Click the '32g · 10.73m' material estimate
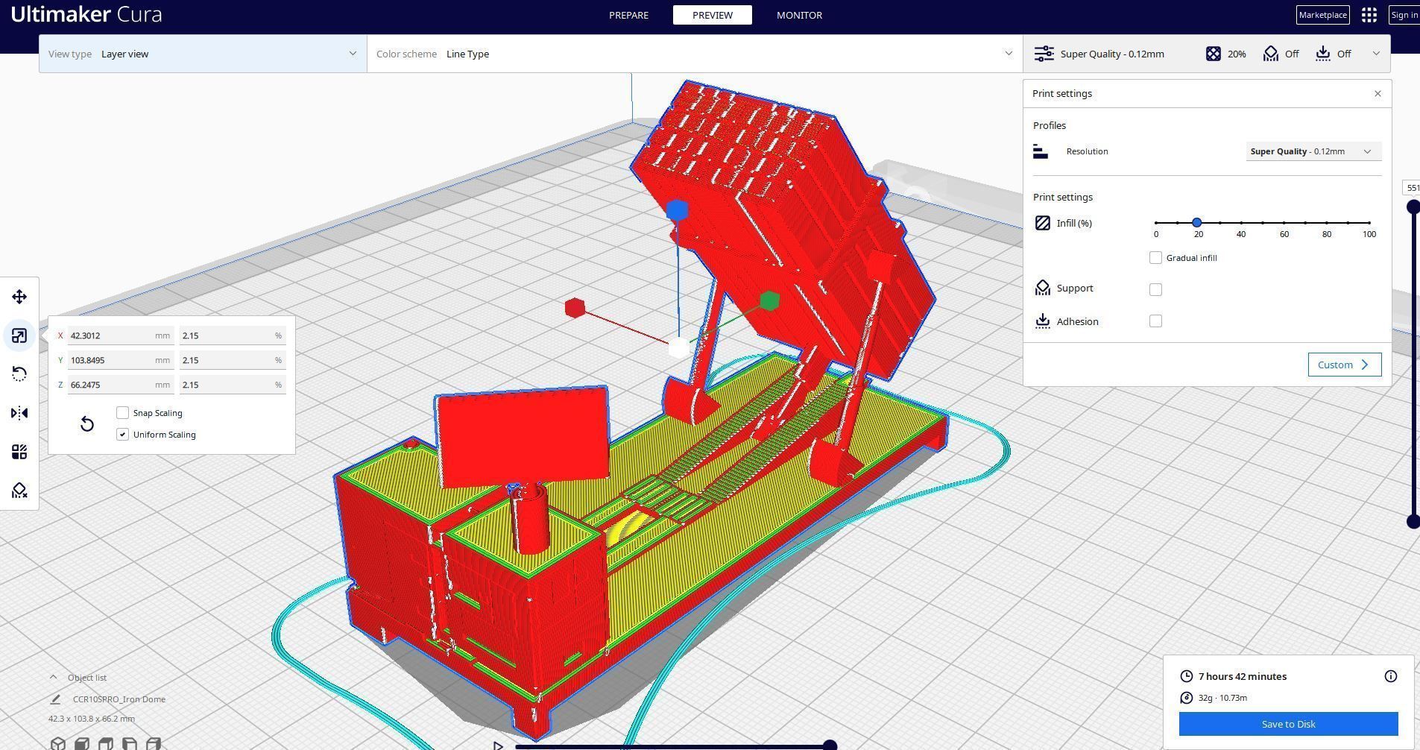 point(1222,698)
